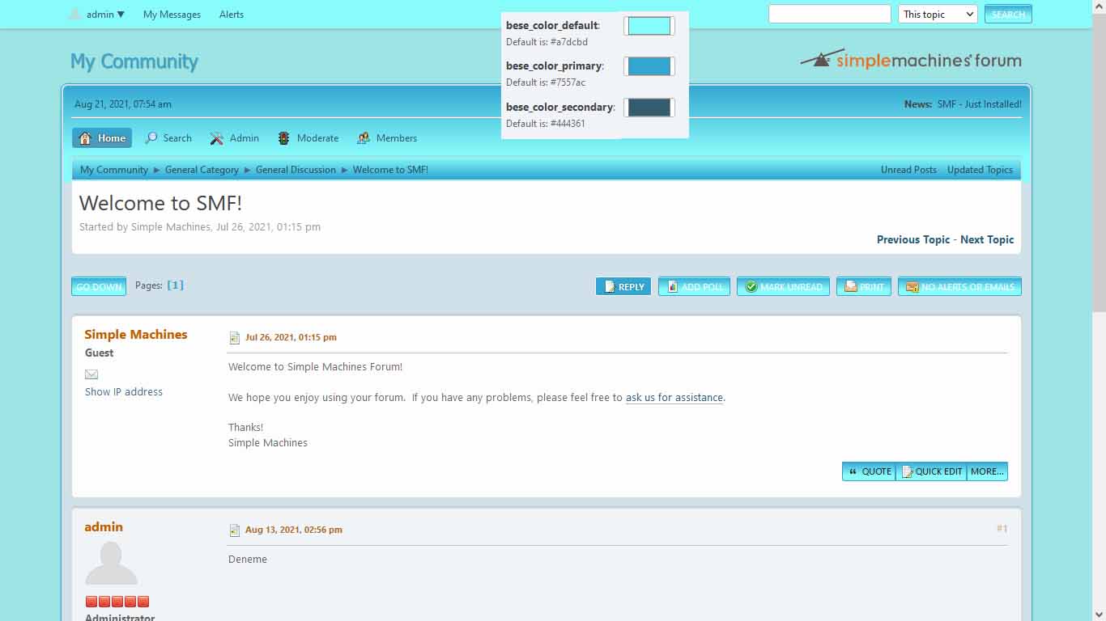Screen dimensions: 1106x621
Task: Open the bese_color_default color swatch
Action: [649, 26]
